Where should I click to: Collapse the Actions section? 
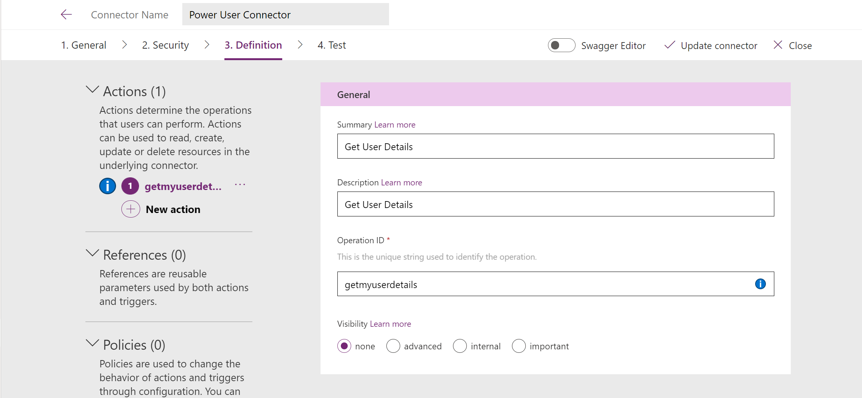pos(92,90)
